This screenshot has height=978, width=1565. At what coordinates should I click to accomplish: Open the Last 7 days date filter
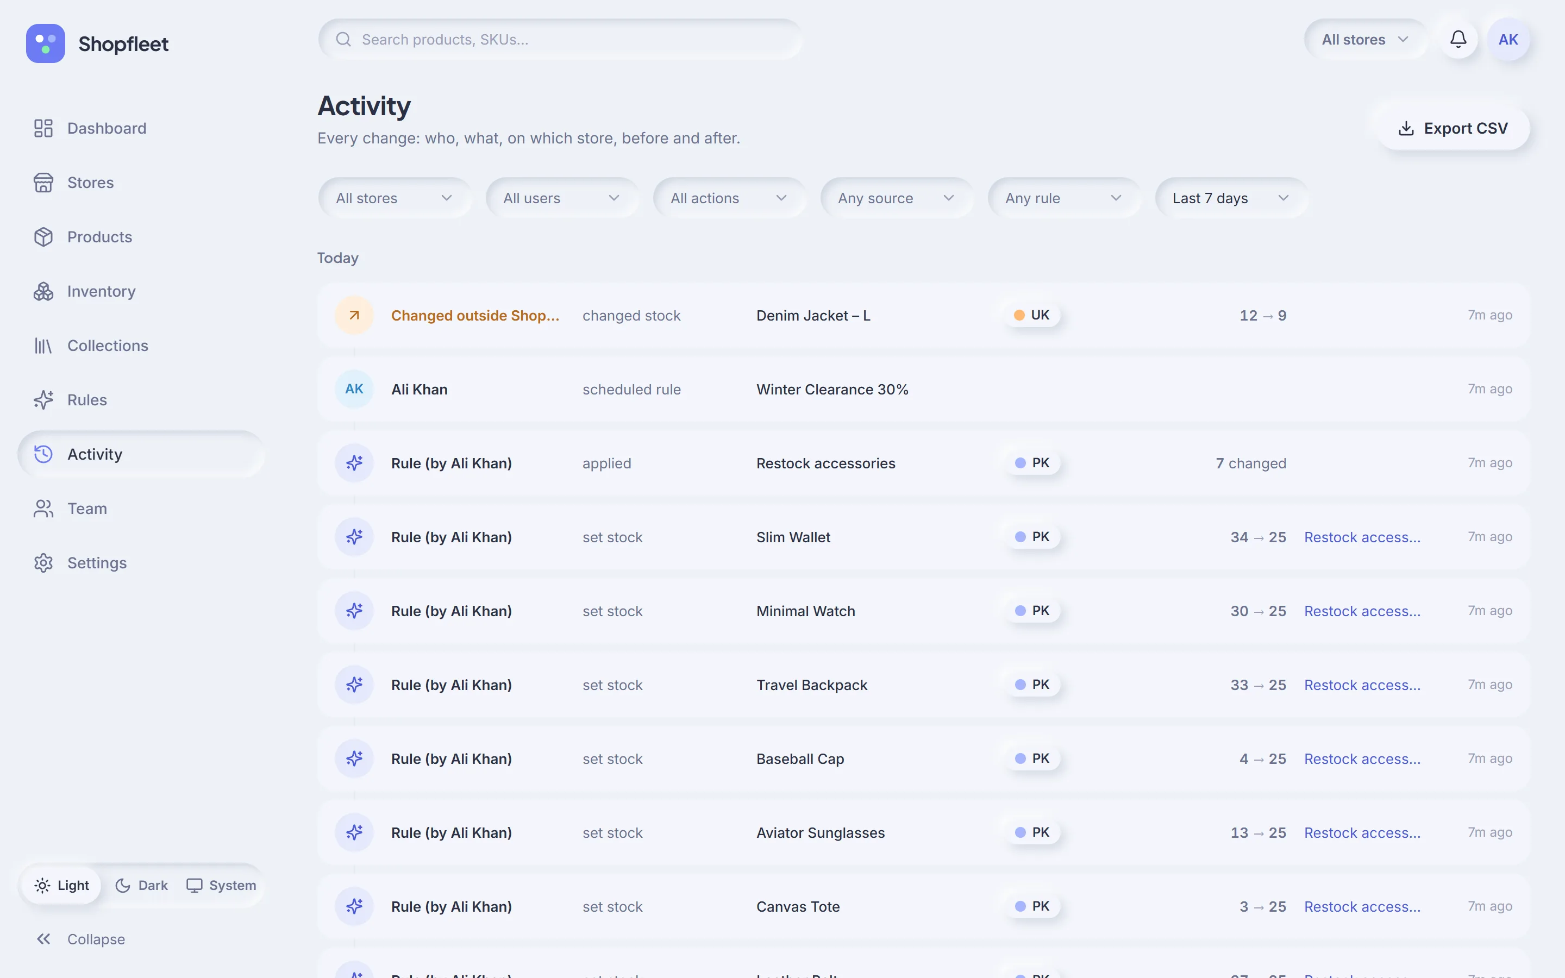[x=1231, y=198]
